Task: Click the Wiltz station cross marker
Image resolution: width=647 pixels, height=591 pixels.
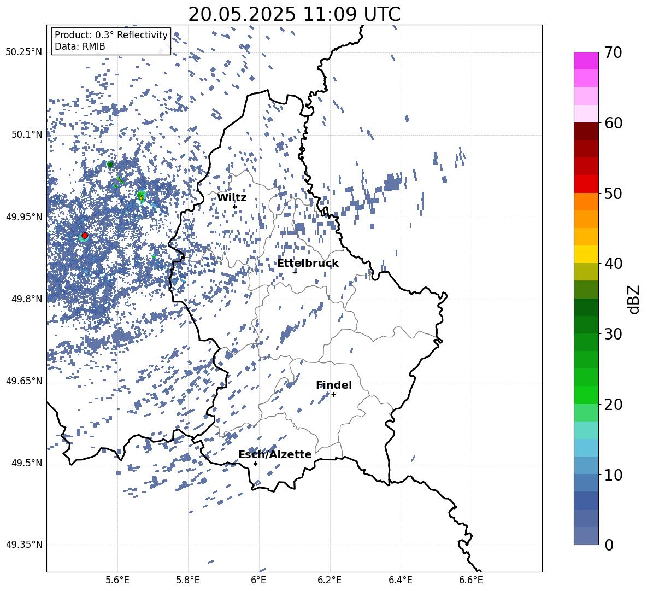Action: (235, 207)
